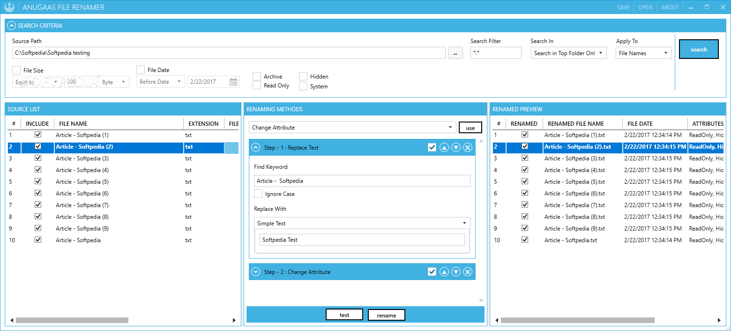Move Step 1 Replace Text down
The width and height of the screenshot is (731, 331).
click(x=456, y=148)
